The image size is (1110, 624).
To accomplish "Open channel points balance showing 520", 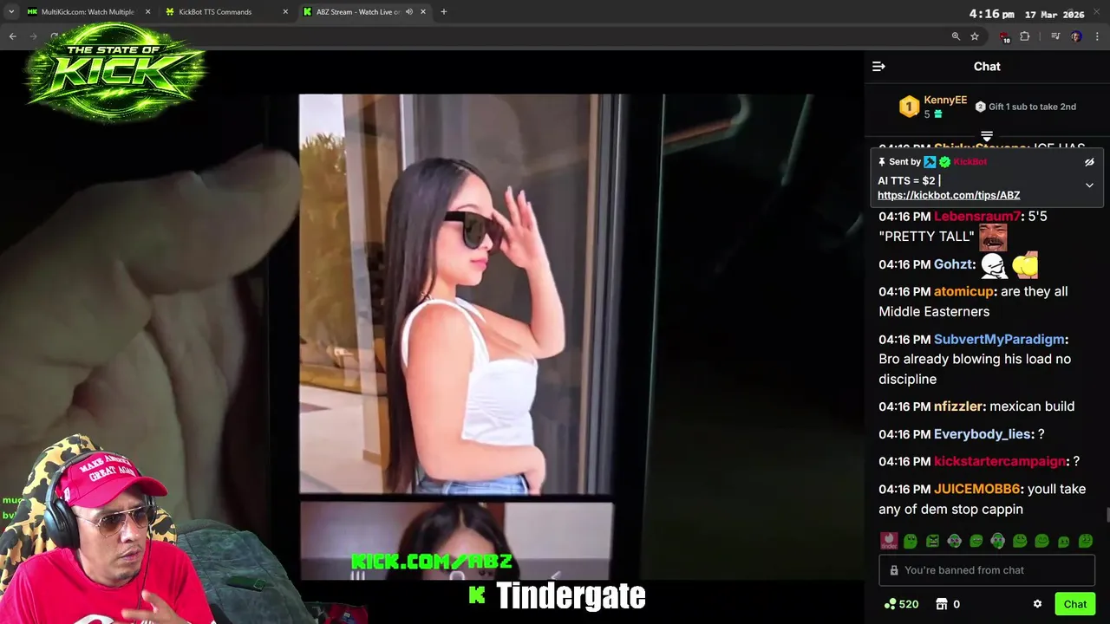I will (901, 604).
